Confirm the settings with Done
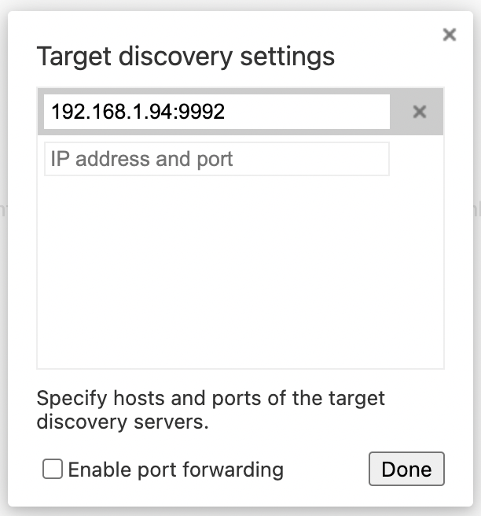481x516 pixels. coord(406,469)
